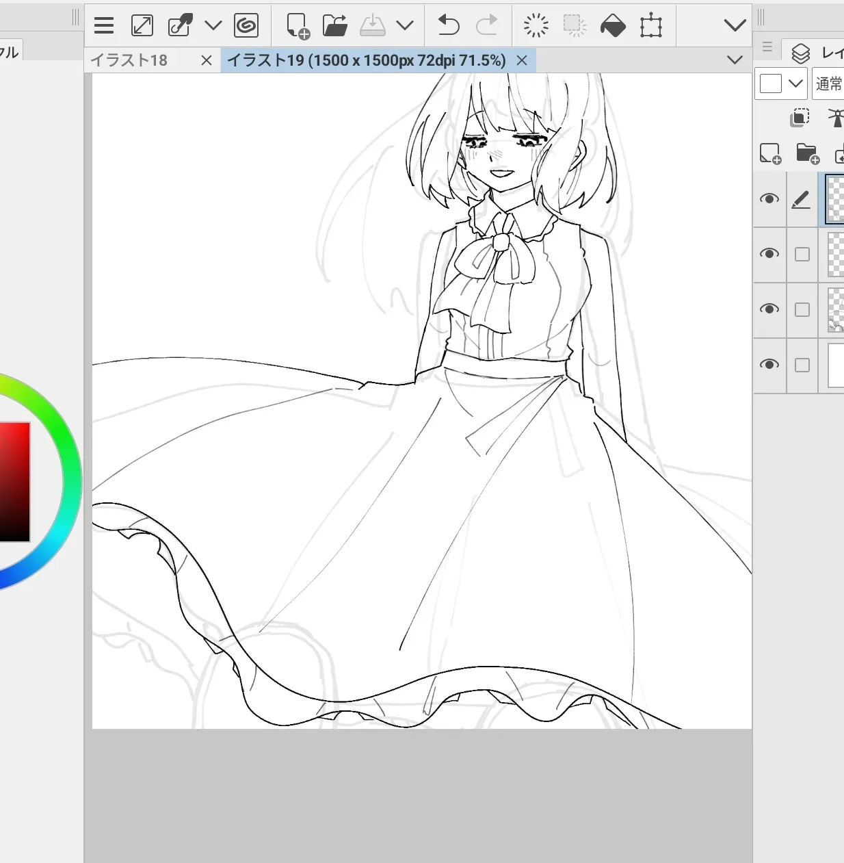Clear the layer contents with the Clear icon
The height and width of the screenshot is (863, 844).
point(536,26)
